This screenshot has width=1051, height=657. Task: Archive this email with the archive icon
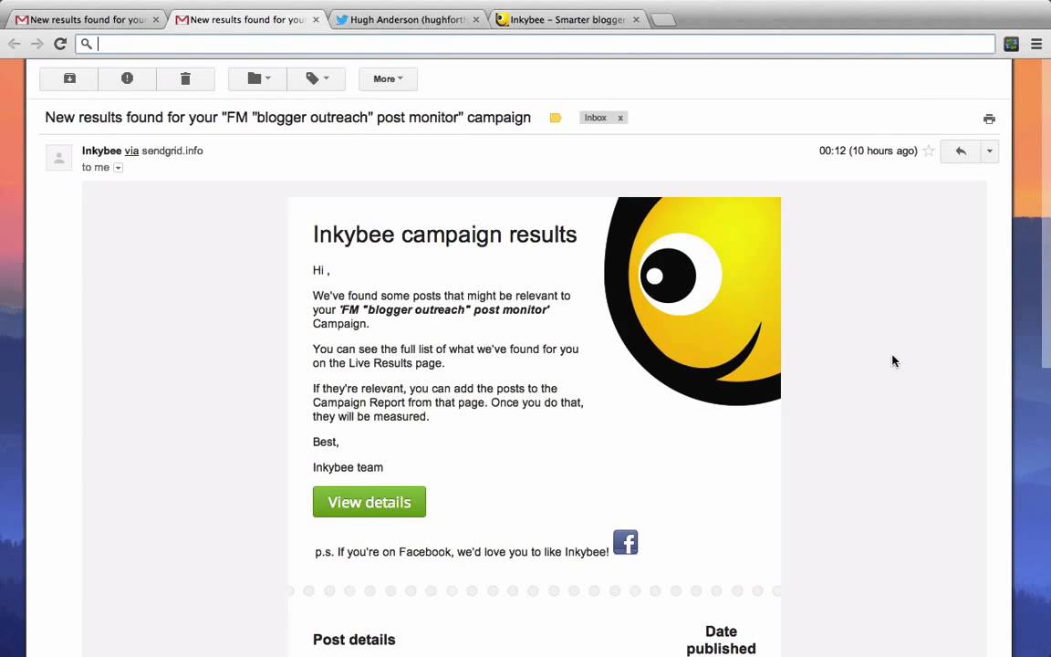(69, 79)
